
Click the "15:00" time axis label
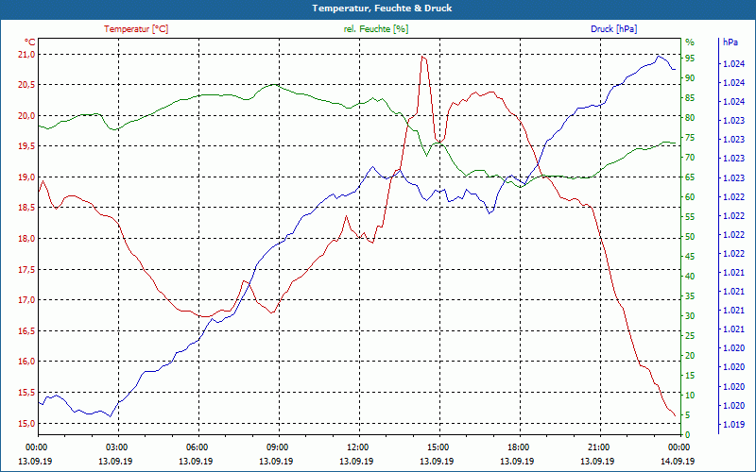(x=438, y=447)
